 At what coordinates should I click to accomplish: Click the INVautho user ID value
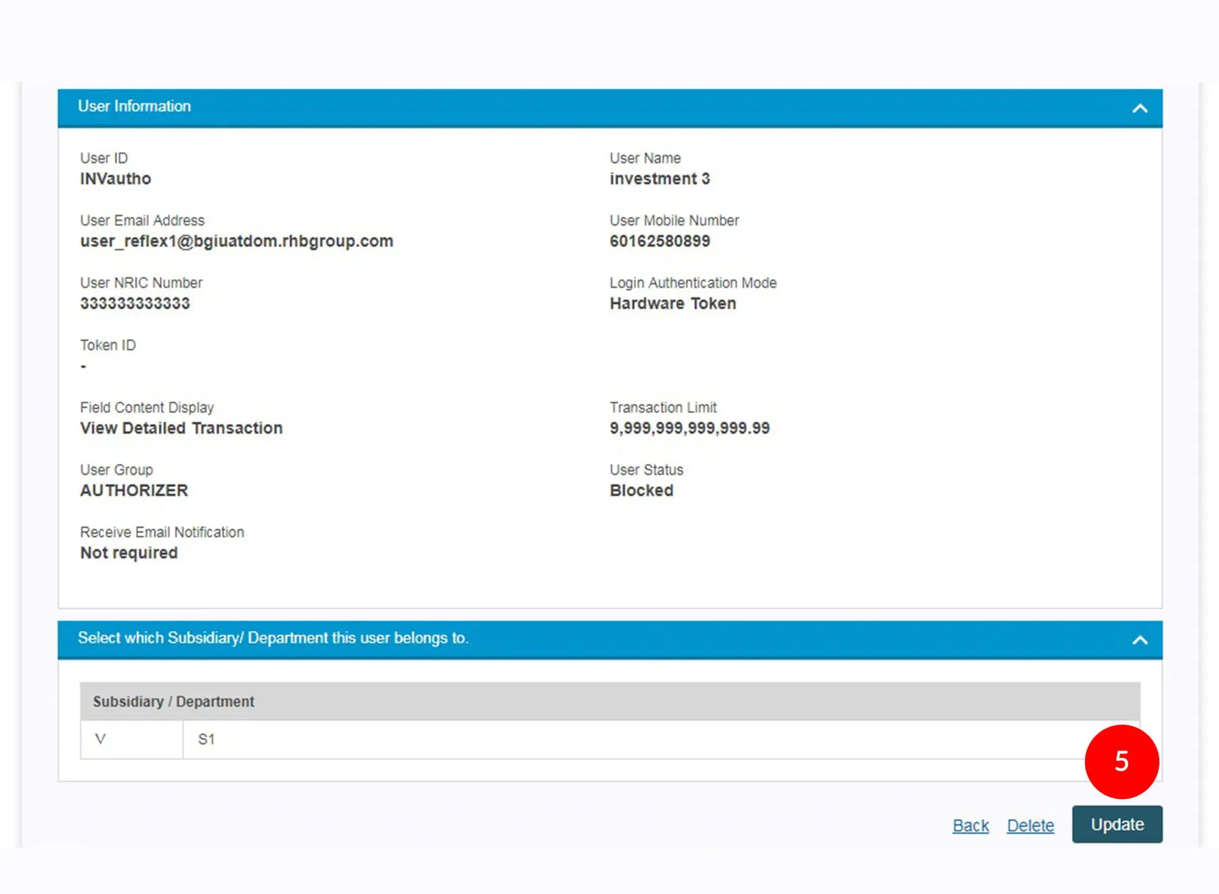[116, 179]
